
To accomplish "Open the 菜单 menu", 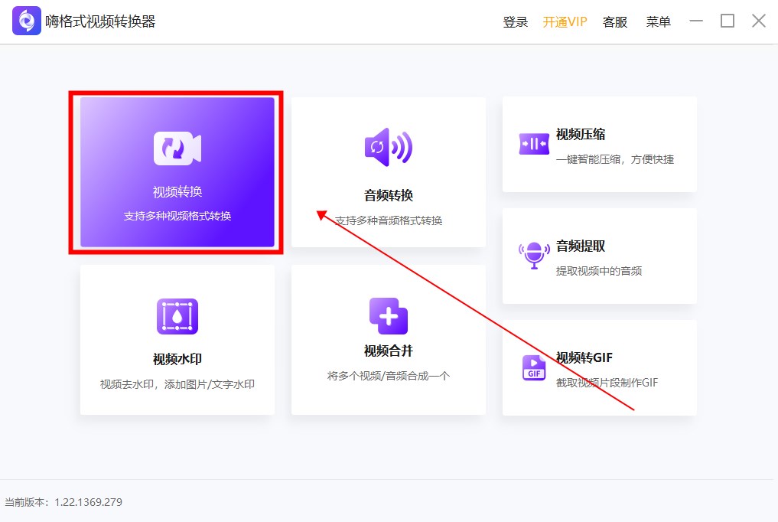I will 659,21.
